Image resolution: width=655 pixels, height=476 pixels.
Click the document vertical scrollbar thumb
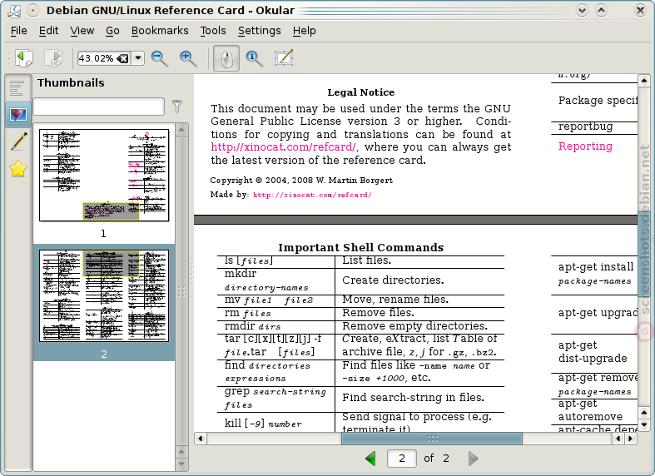[643, 255]
